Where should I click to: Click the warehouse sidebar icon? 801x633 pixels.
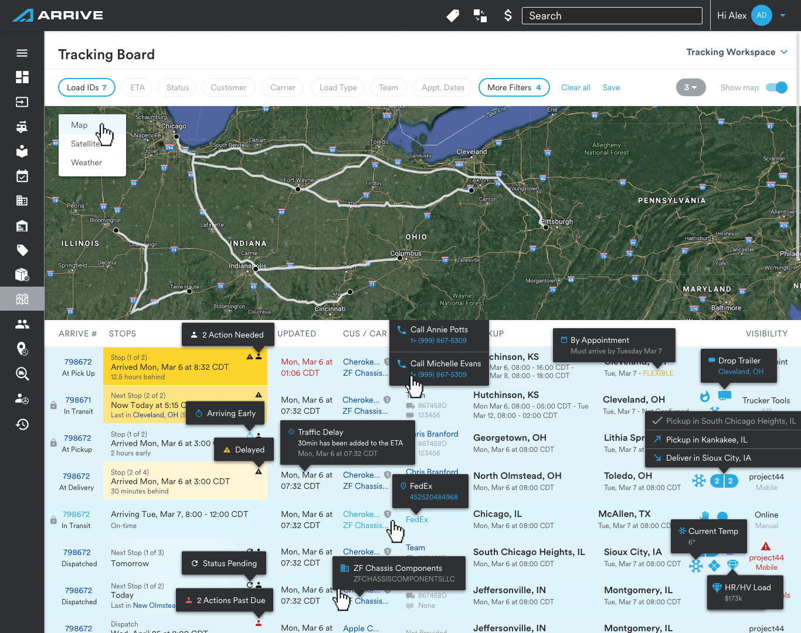coord(22,226)
